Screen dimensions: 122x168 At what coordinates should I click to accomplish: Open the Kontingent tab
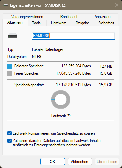point(69,17)
